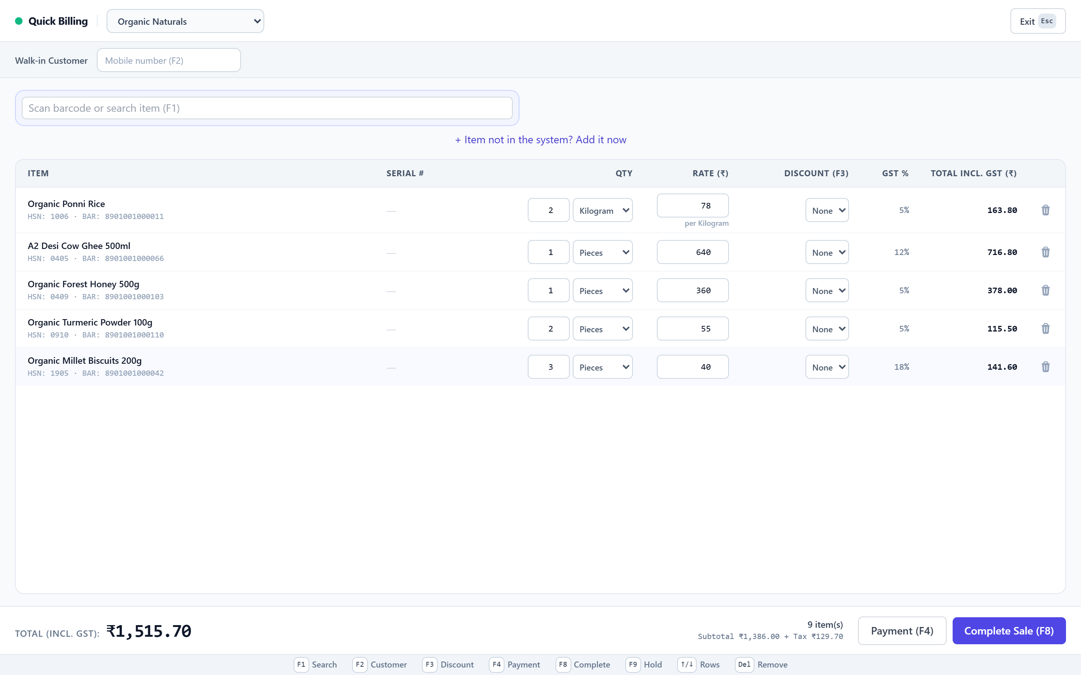Click the ₹1,515.70 grand total

tap(149, 631)
